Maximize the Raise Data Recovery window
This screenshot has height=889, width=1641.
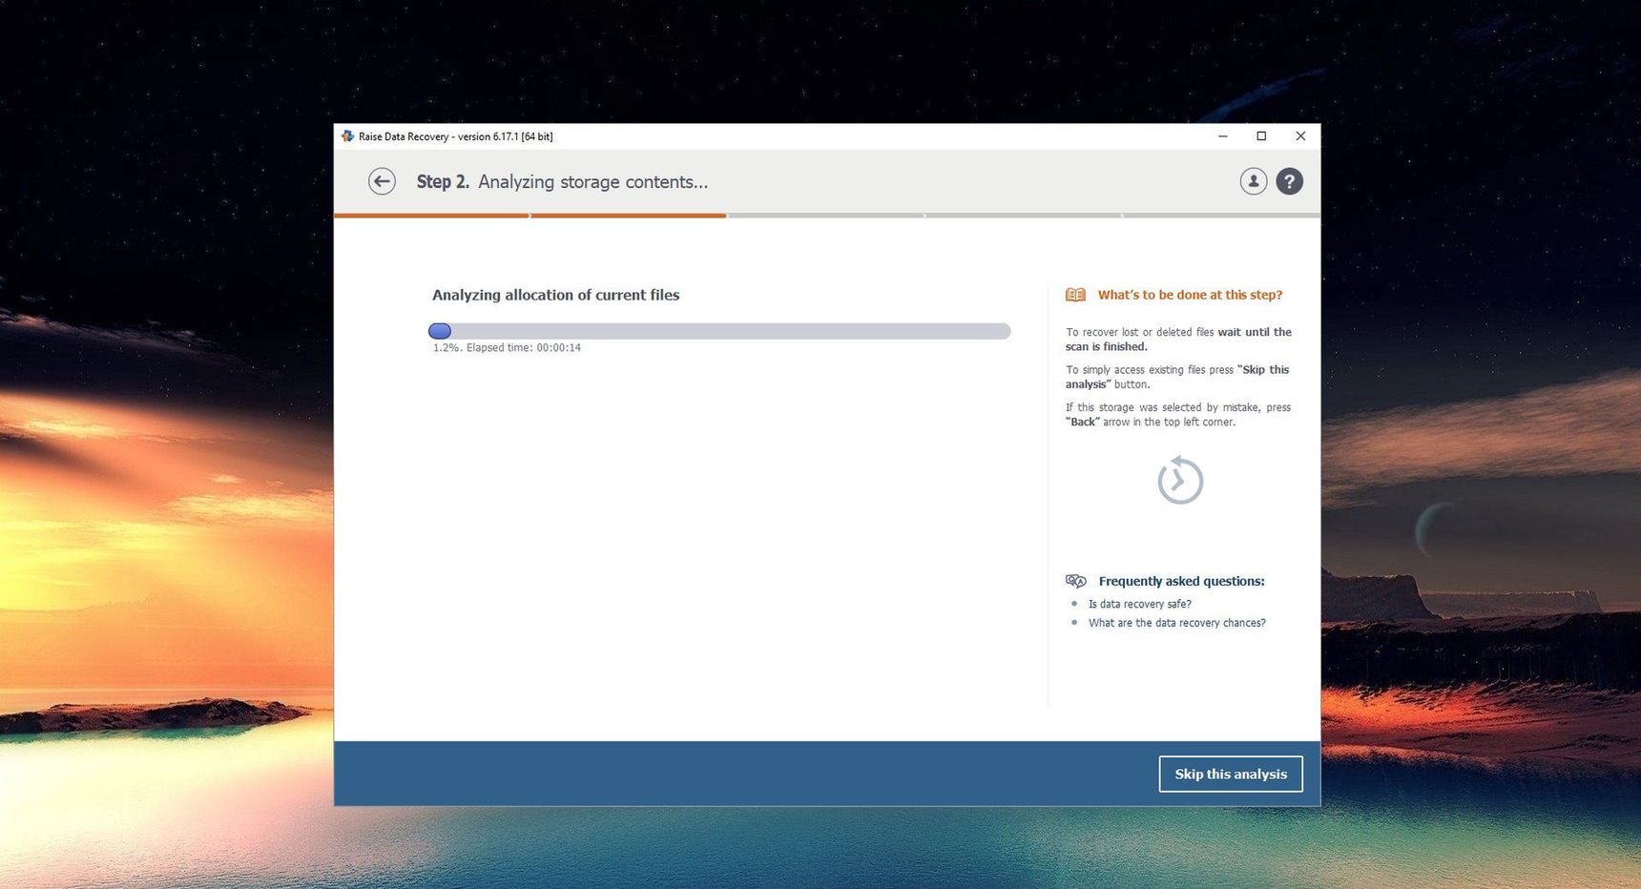point(1261,136)
